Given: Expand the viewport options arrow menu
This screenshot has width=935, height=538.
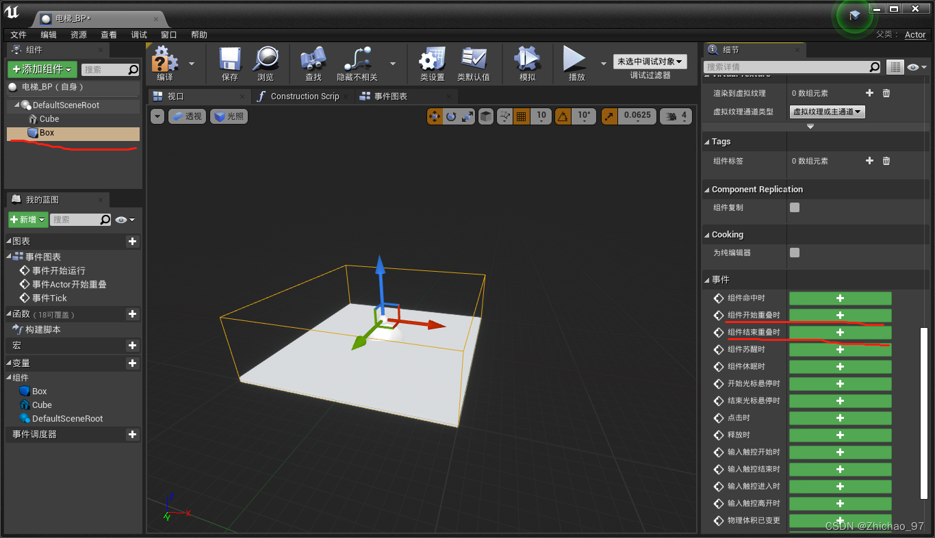Looking at the screenshot, I should pos(157,116).
